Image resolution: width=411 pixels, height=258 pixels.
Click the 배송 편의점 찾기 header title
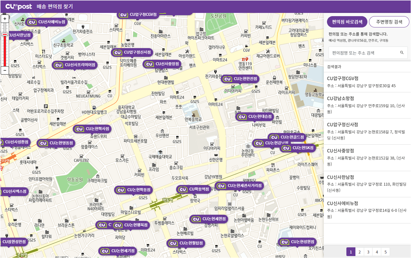pos(55,6)
